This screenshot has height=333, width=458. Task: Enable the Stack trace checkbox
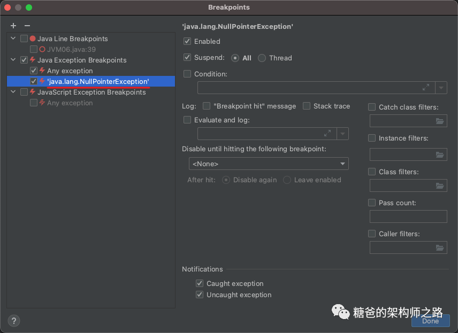point(307,106)
